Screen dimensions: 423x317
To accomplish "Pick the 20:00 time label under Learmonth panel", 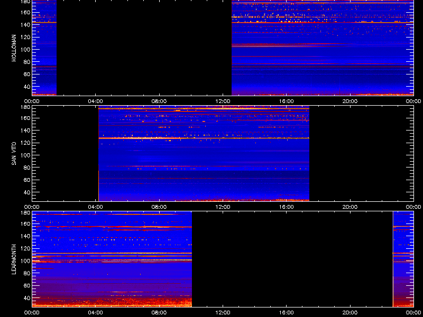I will [x=350, y=313].
